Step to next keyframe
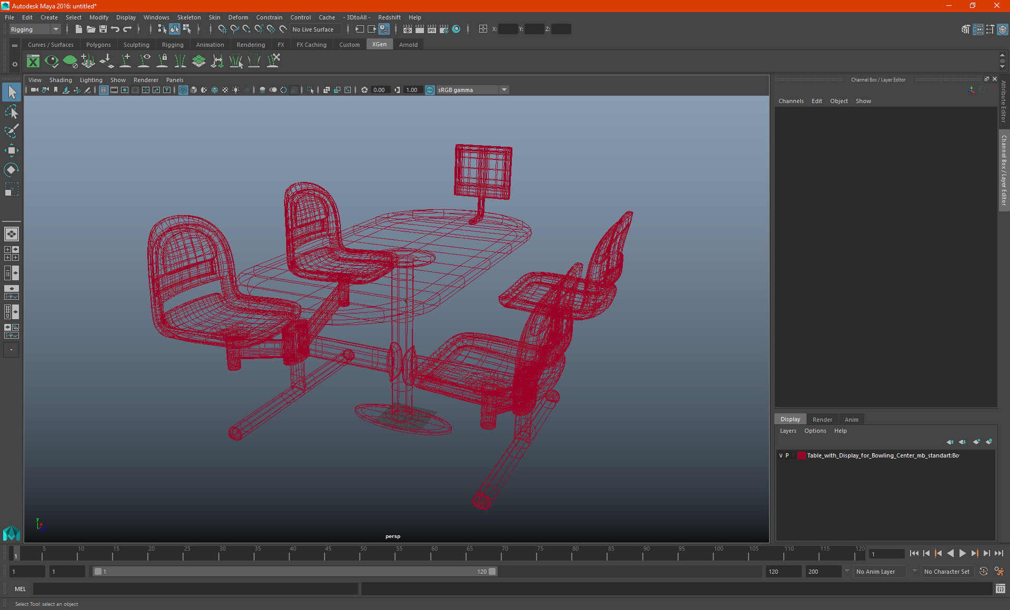 974,553
